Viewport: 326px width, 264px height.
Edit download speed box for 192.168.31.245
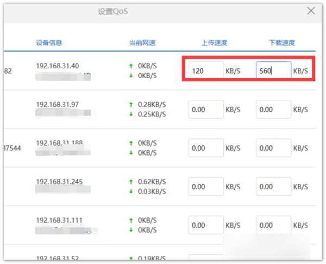[x=273, y=186]
